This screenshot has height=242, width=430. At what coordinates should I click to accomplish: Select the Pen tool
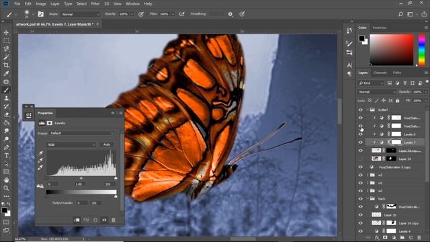coord(6,147)
